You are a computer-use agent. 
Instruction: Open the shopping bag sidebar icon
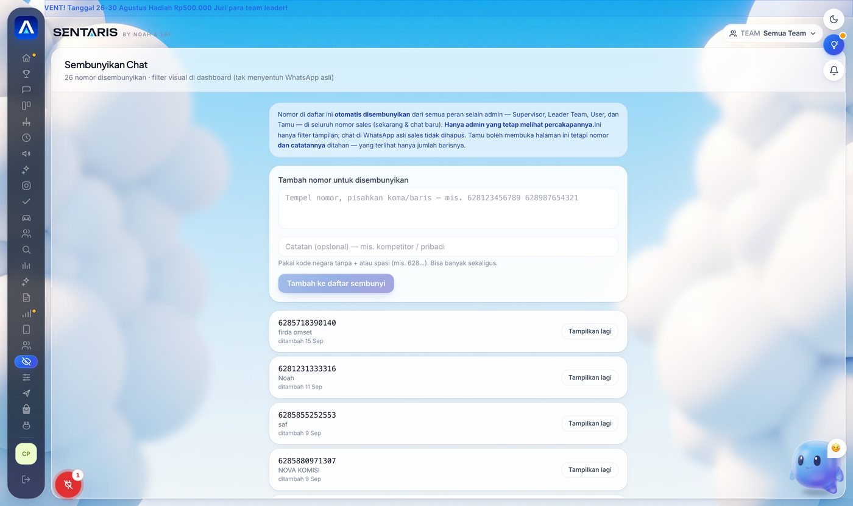coord(26,409)
